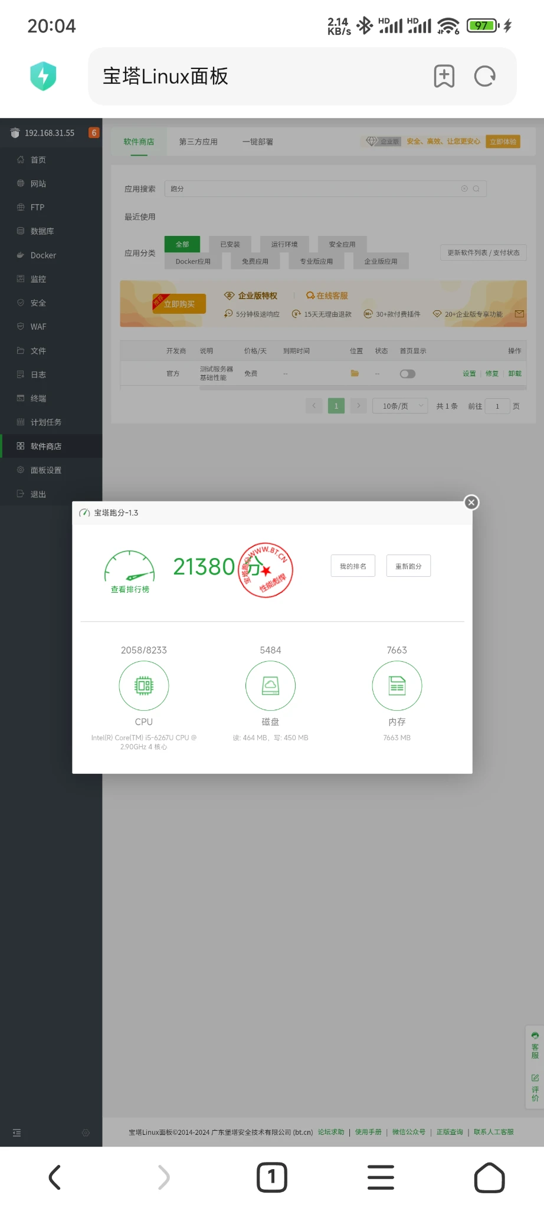Open the browser tabs counter
544x1208 pixels.
click(271, 1177)
